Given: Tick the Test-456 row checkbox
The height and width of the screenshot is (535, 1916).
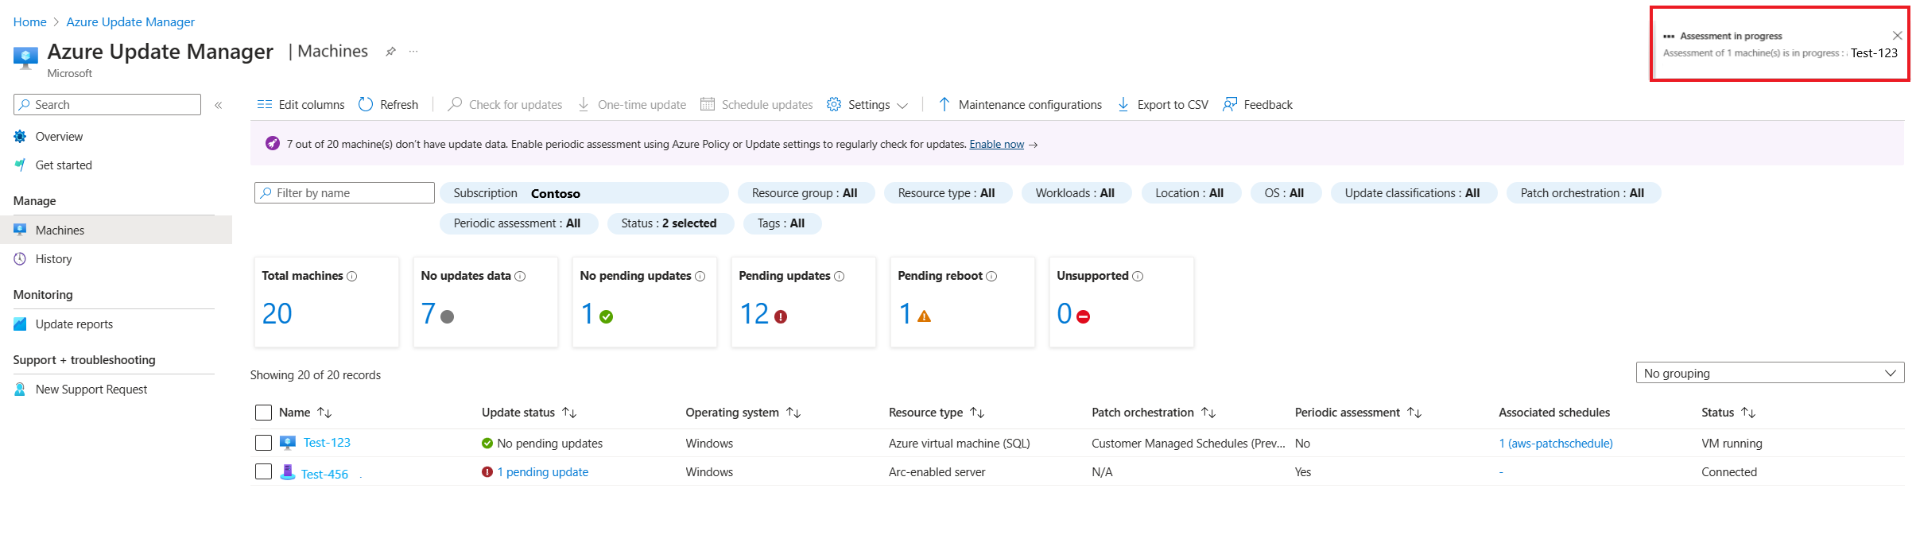Looking at the screenshot, I should (x=263, y=472).
